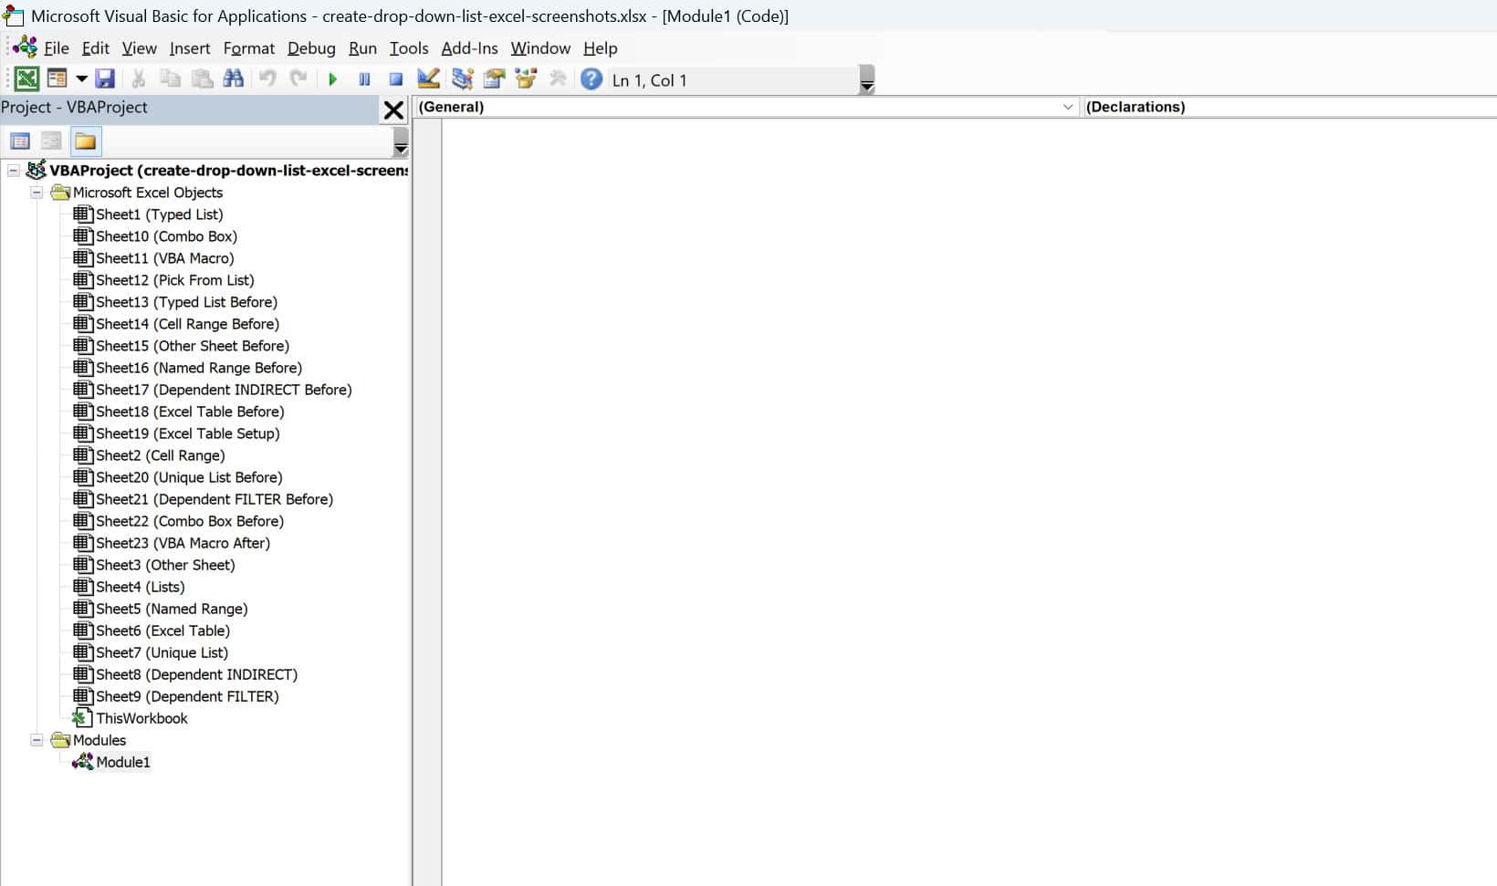Screen dimensions: 1497x886
Task: Click inside the Module1 code editor area
Action: click(968, 502)
